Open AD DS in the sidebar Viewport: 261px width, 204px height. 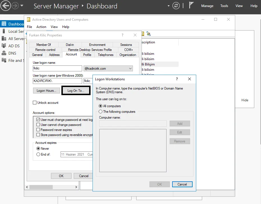12,46
